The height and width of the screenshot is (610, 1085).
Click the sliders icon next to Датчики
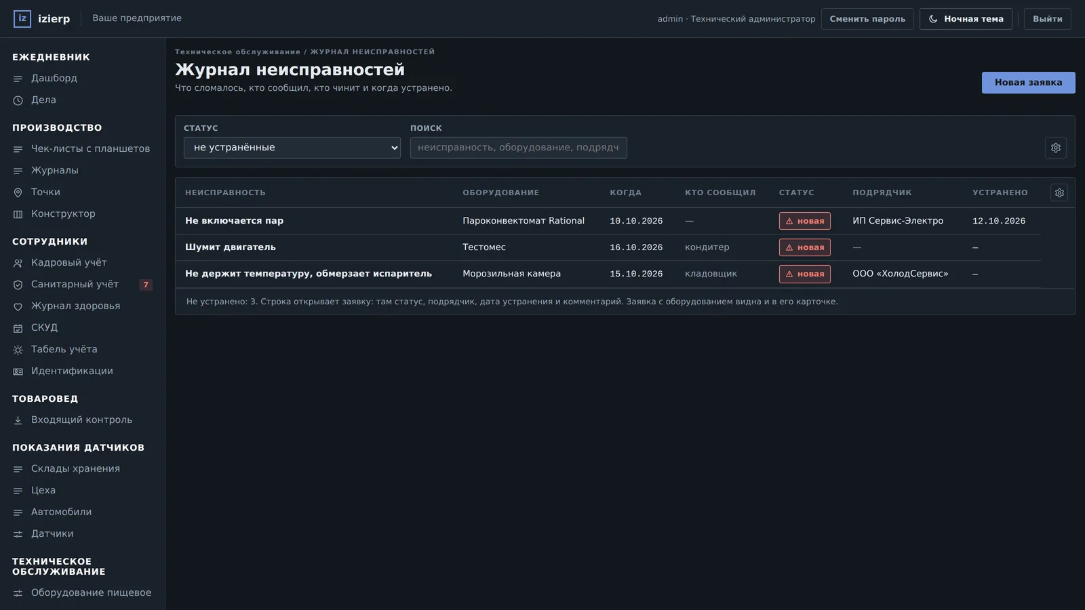[18, 534]
